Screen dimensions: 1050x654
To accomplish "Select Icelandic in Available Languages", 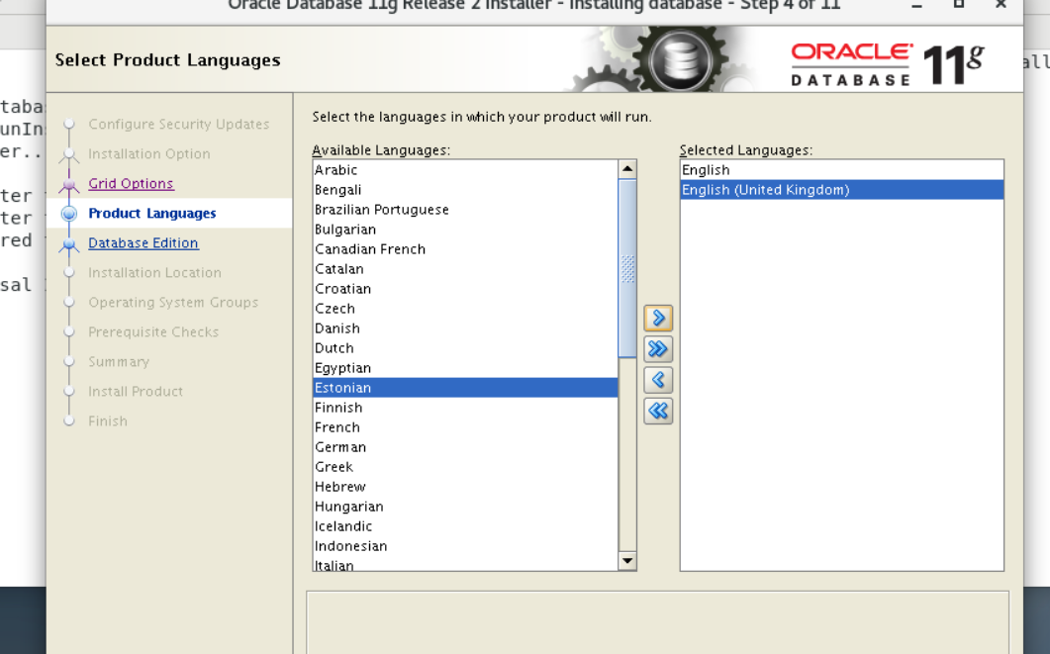I will point(465,526).
